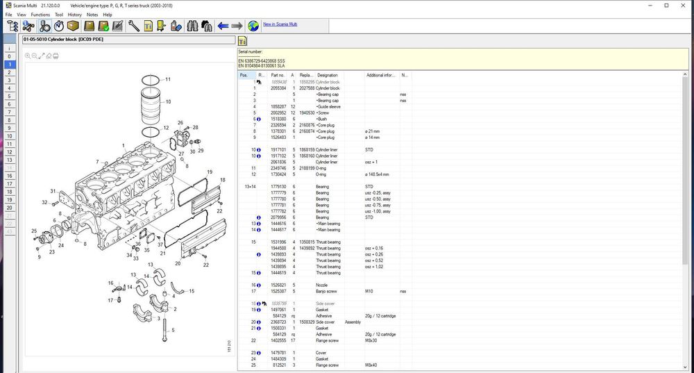Viewport: 694px width, 373px height.
Task: Open the wrench tool icon
Action: pyautogui.click(x=133, y=26)
